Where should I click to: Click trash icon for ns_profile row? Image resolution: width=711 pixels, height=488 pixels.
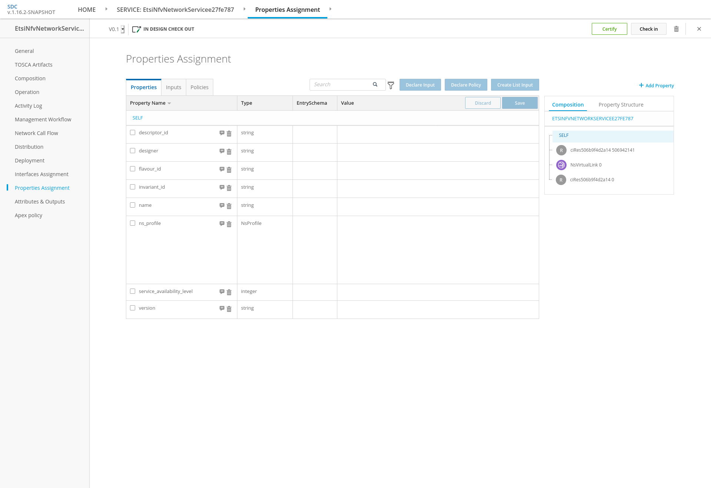229,224
